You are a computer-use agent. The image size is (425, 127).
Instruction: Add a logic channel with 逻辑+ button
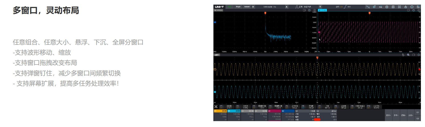403,115
